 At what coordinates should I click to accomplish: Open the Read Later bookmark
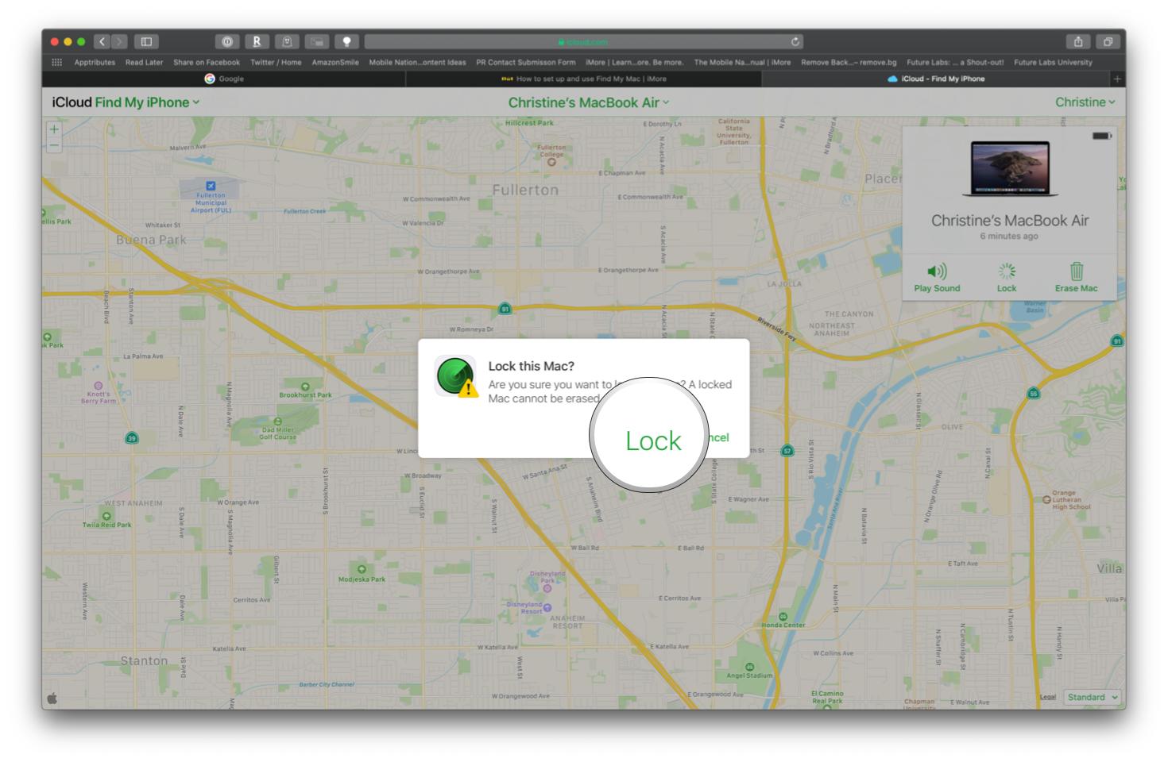tap(144, 62)
